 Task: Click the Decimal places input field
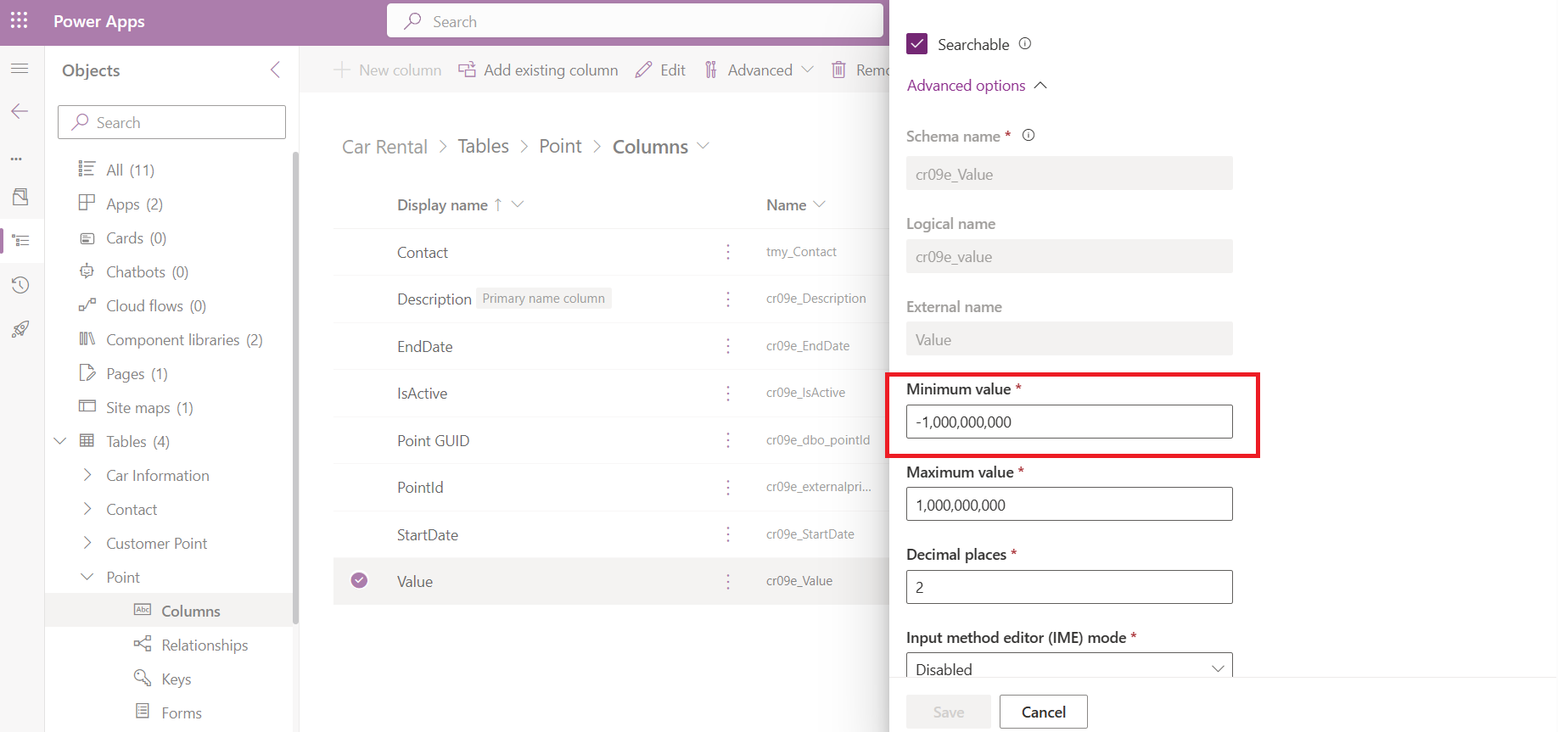[x=1069, y=587]
